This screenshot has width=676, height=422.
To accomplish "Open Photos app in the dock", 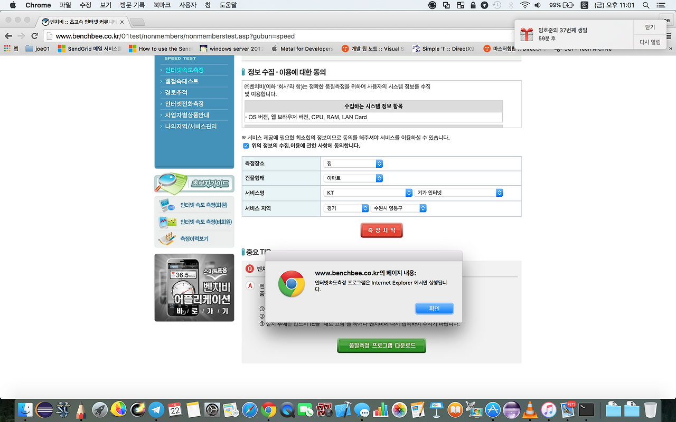I will [399, 409].
